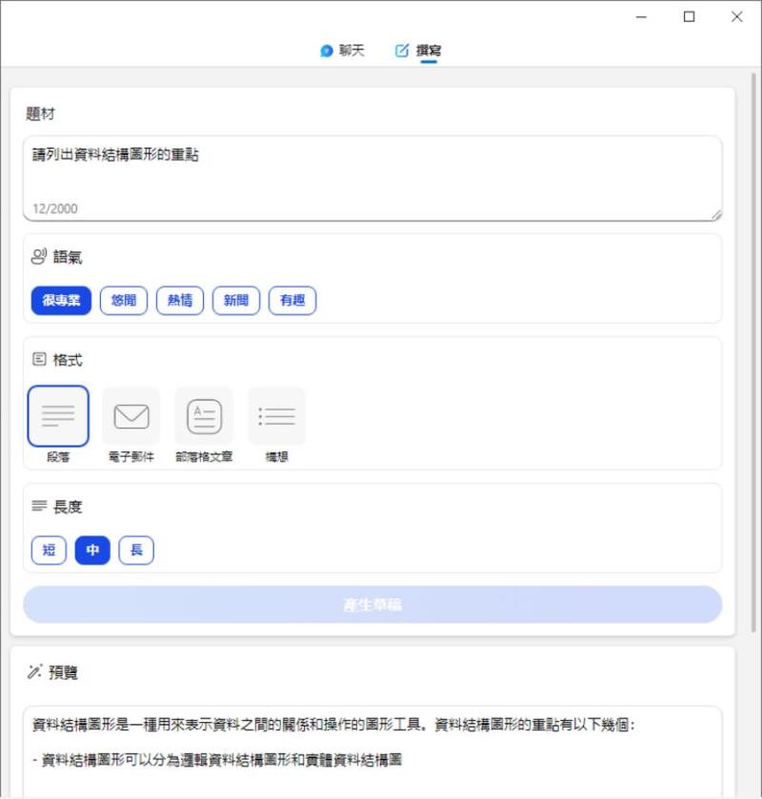Click the preview bullet line 資料結構圖形可以分為
Screen dimensions: 762x799
pos(217,760)
